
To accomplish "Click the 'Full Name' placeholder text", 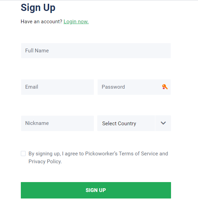I will 37,51.
